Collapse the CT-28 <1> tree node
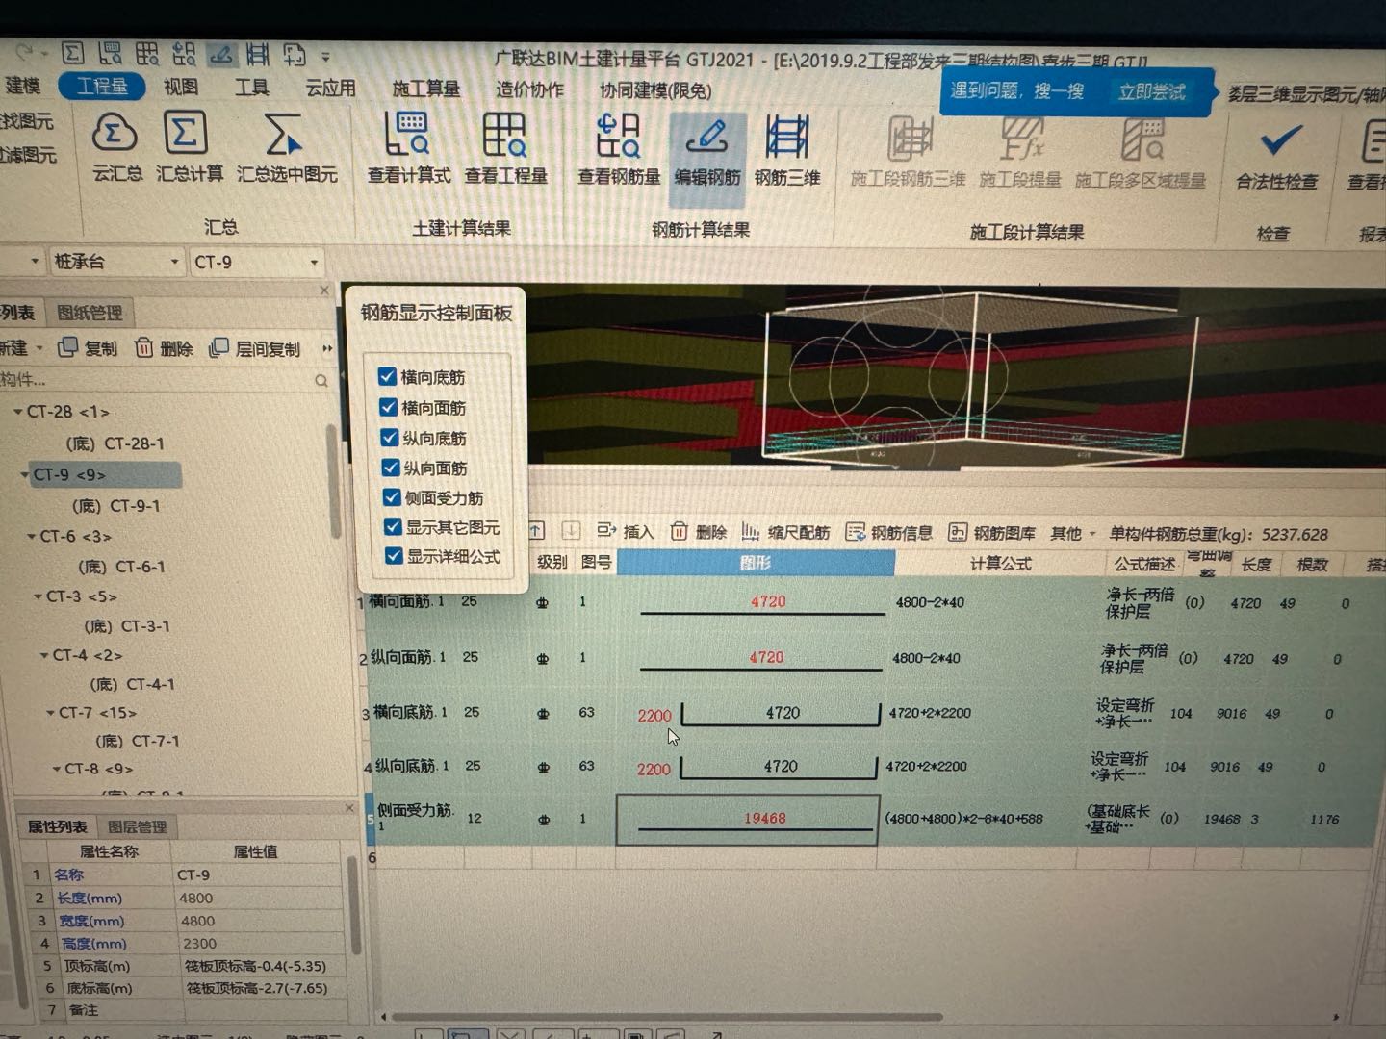Viewport: 1386px width, 1039px height. [17, 411]
